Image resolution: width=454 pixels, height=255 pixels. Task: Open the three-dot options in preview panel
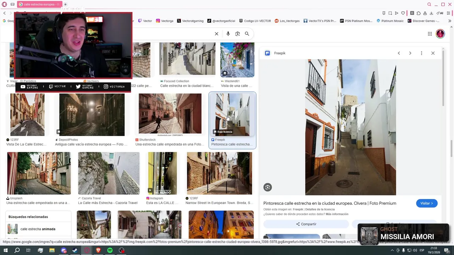click(x=421, y=53)
